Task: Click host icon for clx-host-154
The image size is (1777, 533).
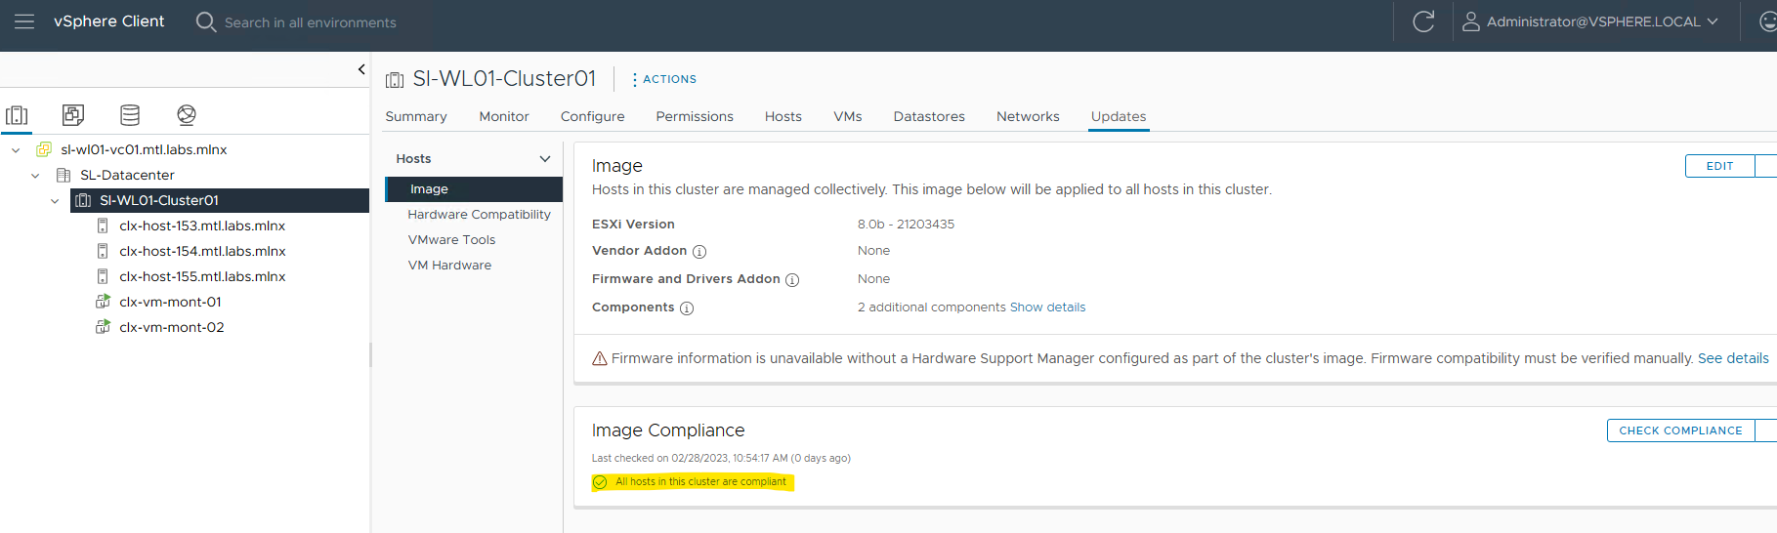Action: tap(103, 251)
